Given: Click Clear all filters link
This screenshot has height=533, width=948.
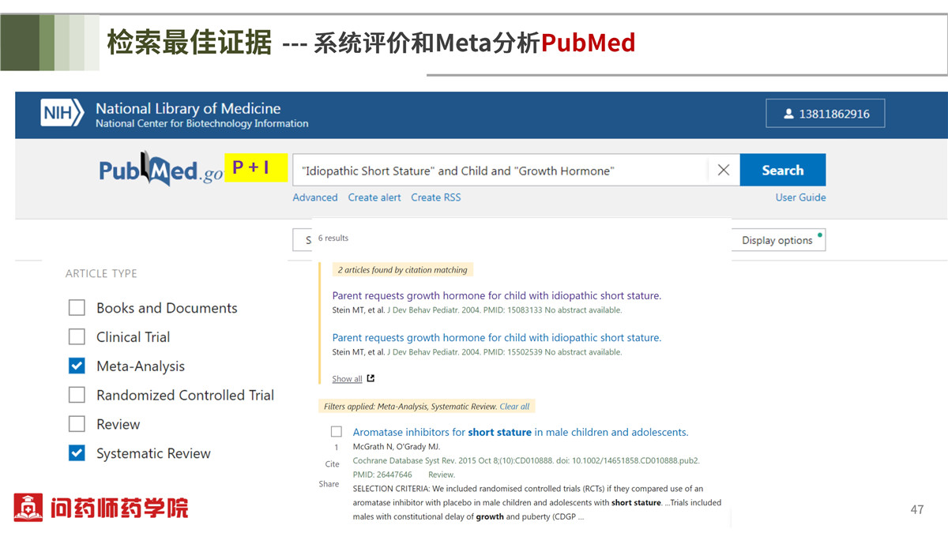Looking at the screenshot, I should tap(514, 407).
